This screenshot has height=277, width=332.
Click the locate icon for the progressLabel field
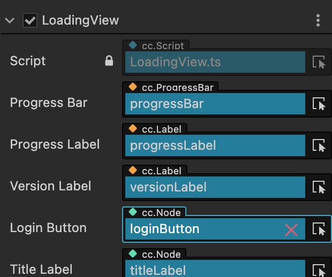point(319,145)
